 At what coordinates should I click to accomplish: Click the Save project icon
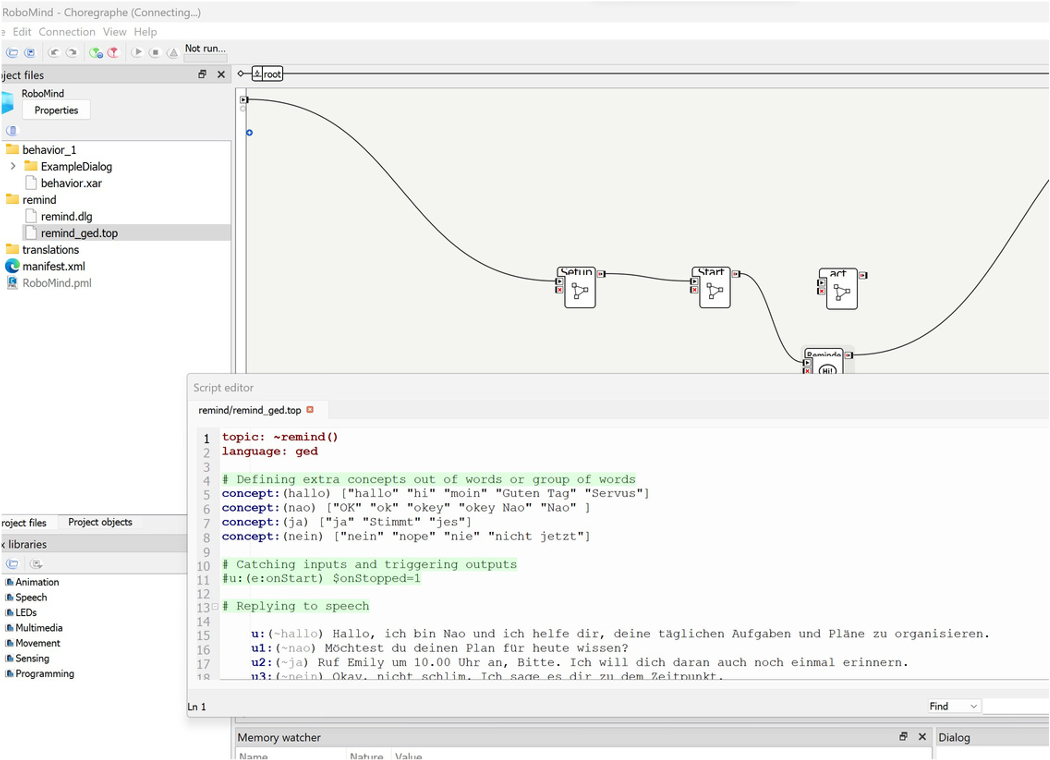(x=30, y=53)
